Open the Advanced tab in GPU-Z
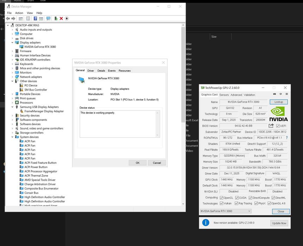Screen dimensions: 303x246 [x=236, y=95]
